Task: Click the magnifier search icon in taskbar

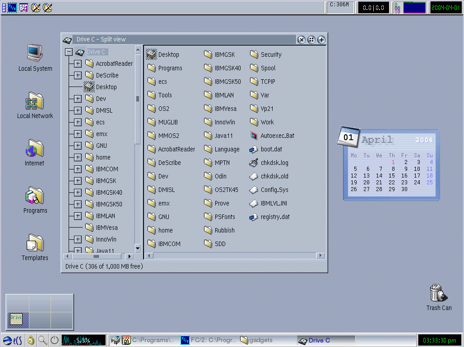Action: pyautogui.click(x=43, y=340)
